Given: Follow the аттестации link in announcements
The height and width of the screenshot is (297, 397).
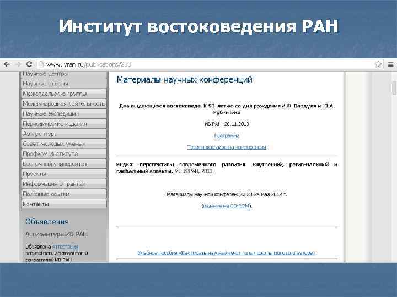Looking at the screenshot, I should point(65,246).
